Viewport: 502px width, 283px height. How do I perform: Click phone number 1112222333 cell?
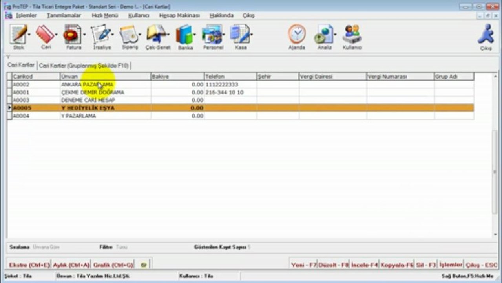(x=230, y=85)
